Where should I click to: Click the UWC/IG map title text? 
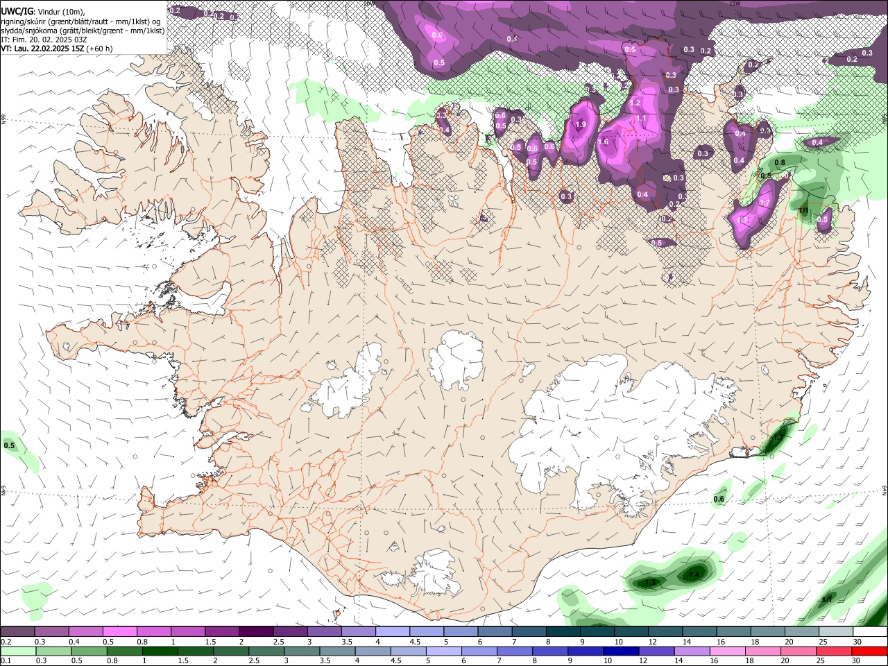pos(17,10)
